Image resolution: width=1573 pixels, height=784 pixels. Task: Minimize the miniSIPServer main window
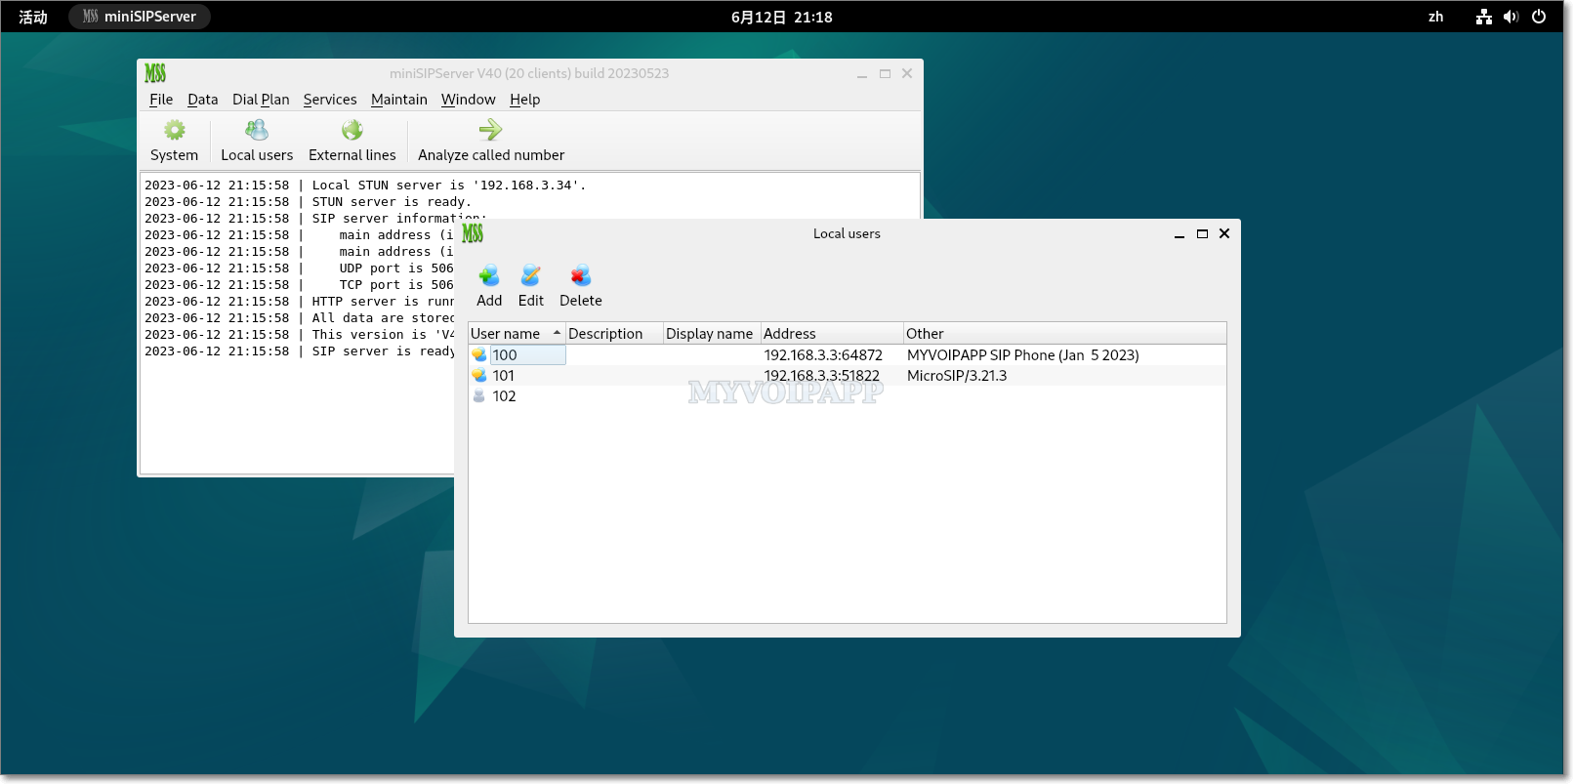862,74
